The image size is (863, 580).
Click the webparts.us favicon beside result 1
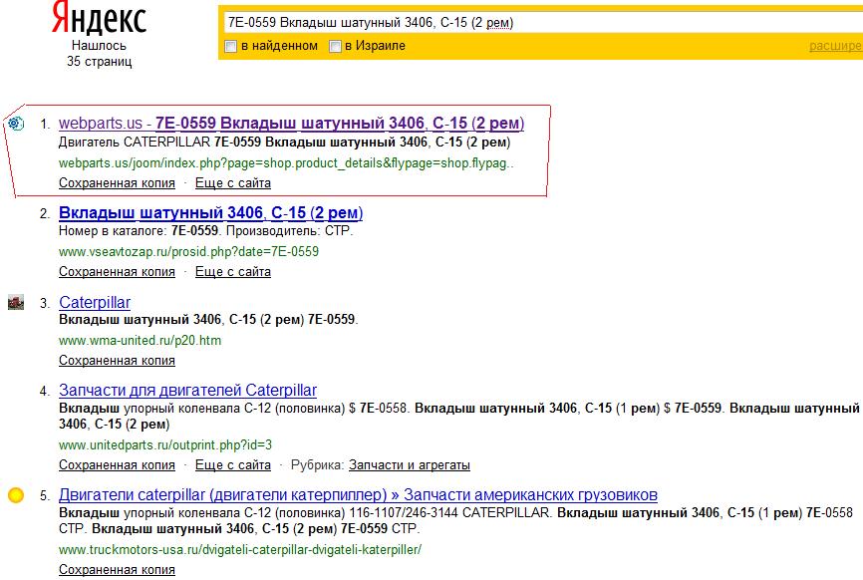coord(16,124)
